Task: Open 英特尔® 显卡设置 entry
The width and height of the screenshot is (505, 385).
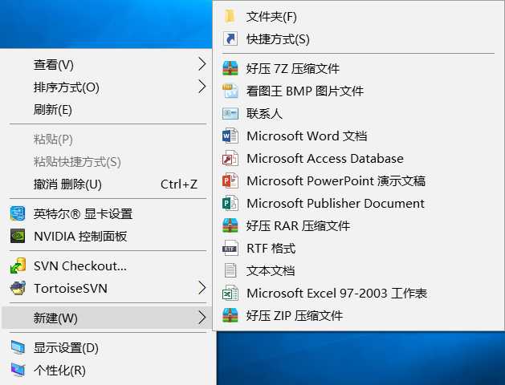Action: tap(108, 214)
